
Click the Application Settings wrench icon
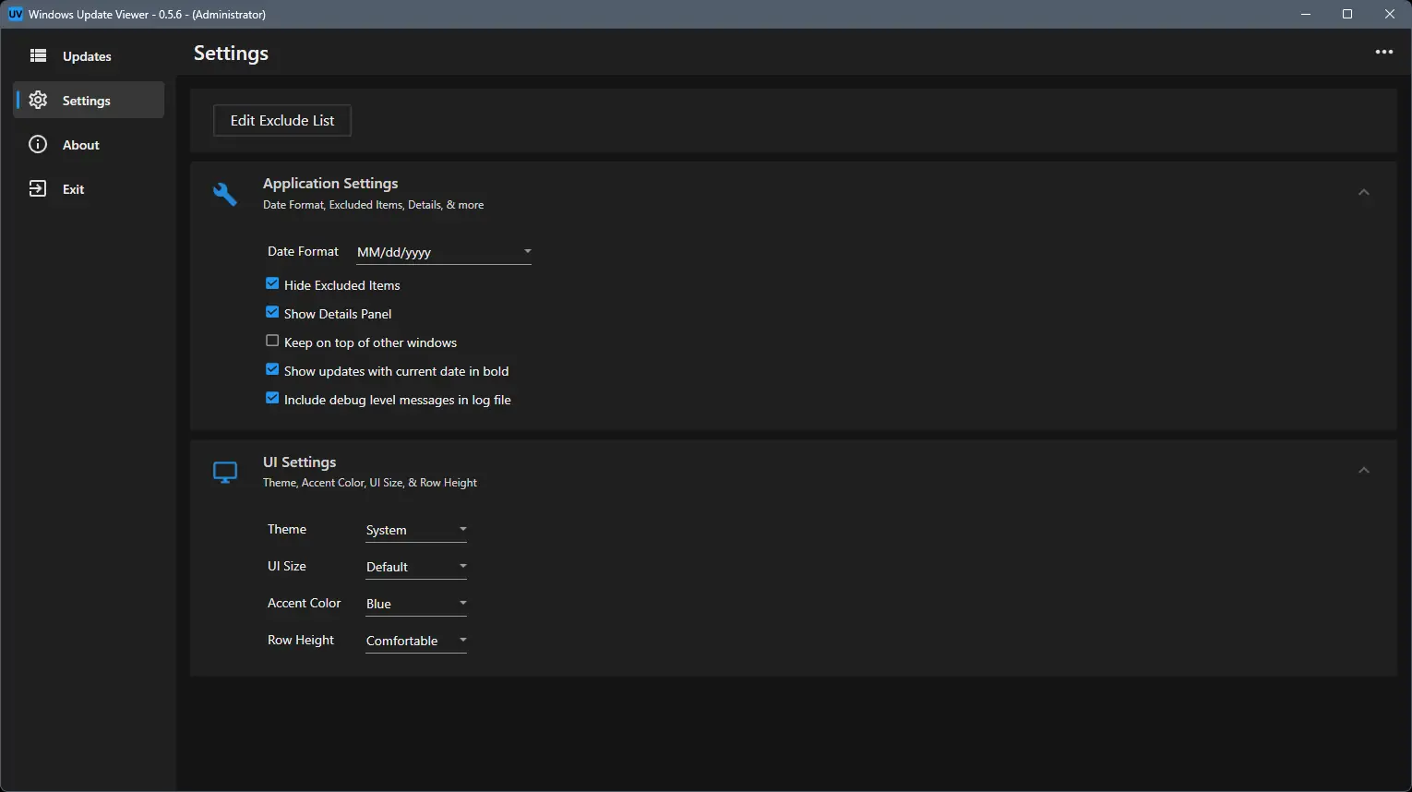tap(225, 194)
